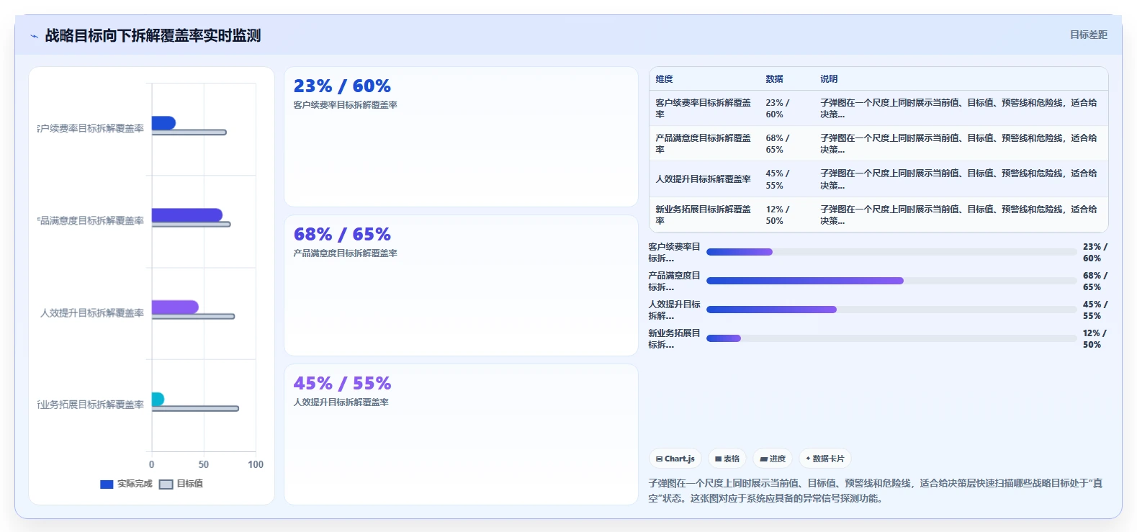Click the 68% / 65% progress value label
1137x532 pixels.
[x=1095, y=281]
